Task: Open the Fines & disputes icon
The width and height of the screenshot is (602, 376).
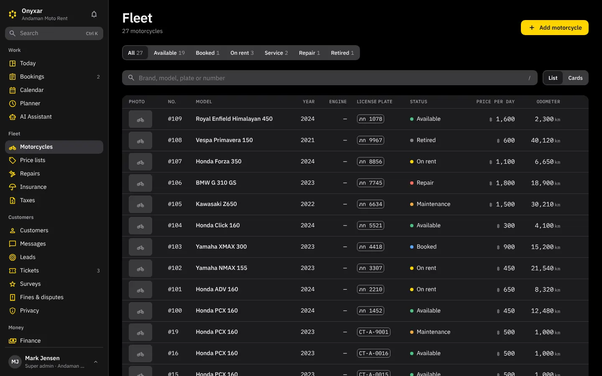Action: tap(13, 297)
